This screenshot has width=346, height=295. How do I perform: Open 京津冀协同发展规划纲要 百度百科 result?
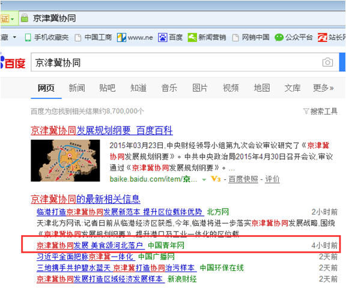[102, 131]
